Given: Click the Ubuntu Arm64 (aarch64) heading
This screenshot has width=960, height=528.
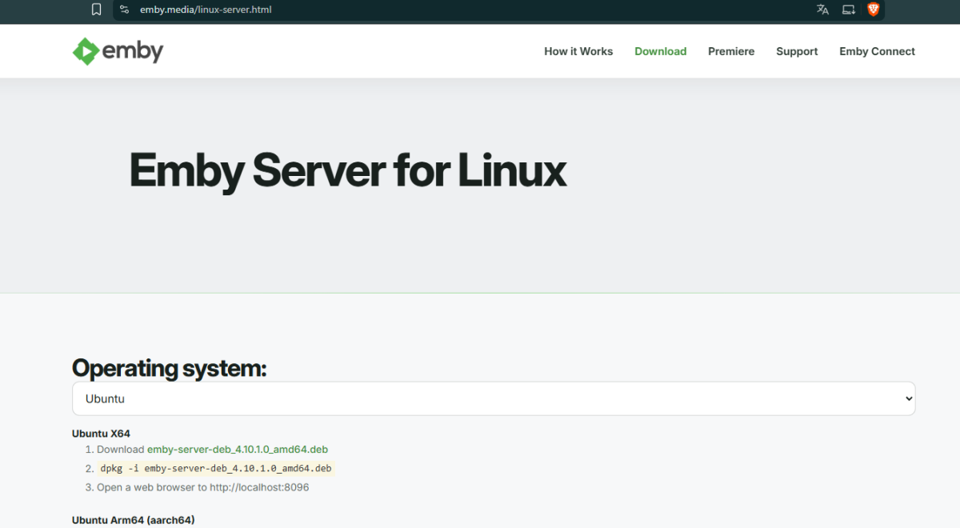Looking at the screenshot, I should 134,520.
